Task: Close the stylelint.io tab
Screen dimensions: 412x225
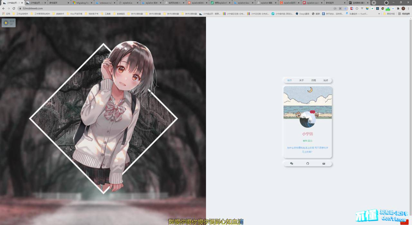Action: point(137,3)
